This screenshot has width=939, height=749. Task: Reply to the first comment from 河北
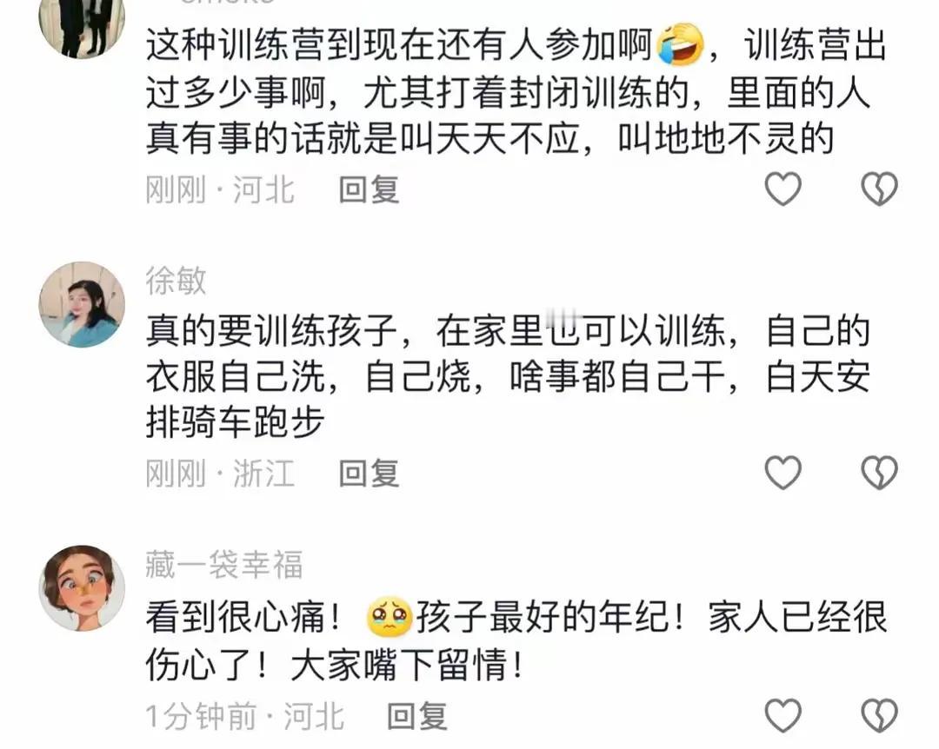pos(369,189)
